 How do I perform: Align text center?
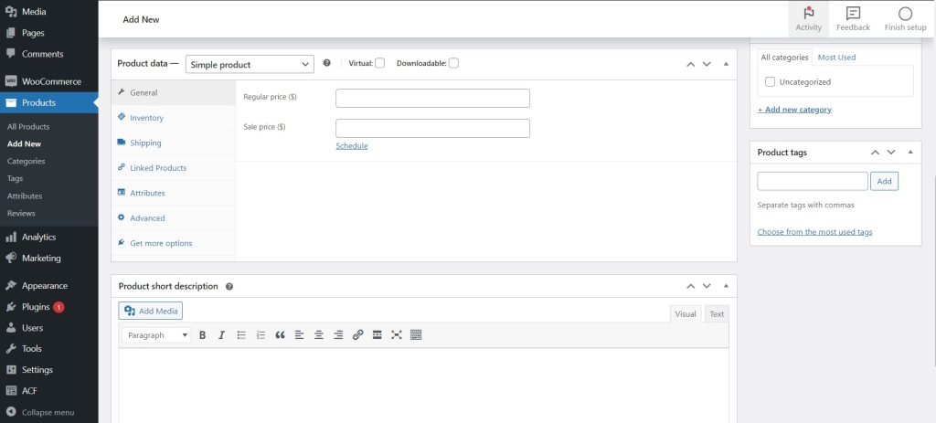coord(319,335)
